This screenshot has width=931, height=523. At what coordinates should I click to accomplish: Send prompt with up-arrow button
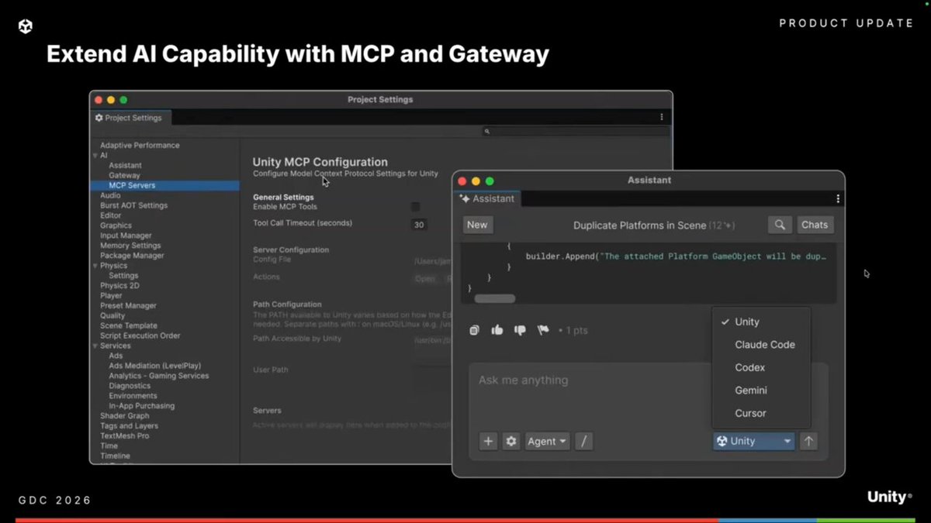coord(808,441)
